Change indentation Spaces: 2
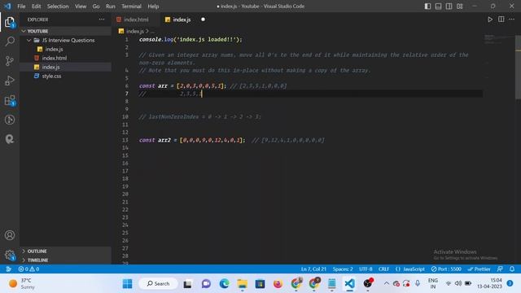Screen dimensions: 521x293 click(x=343, y=269)
